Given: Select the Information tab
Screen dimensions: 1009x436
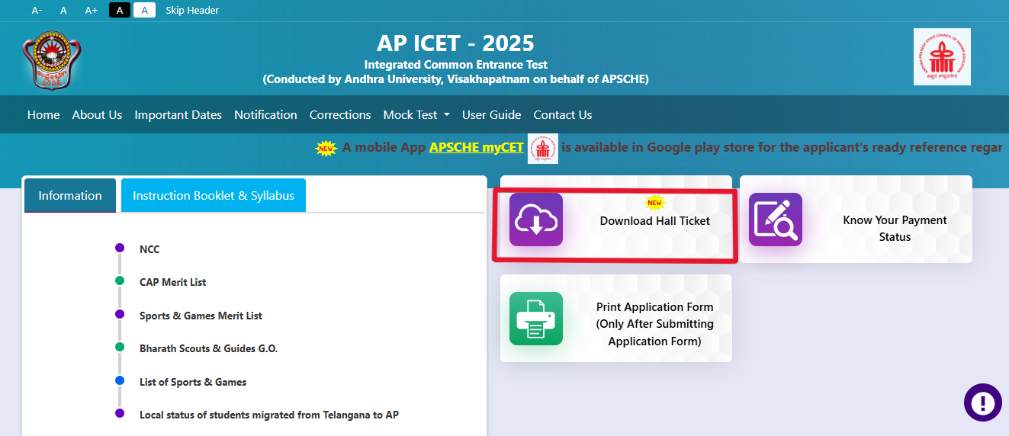Looking at the screenshot, I should tap(70, 195).
